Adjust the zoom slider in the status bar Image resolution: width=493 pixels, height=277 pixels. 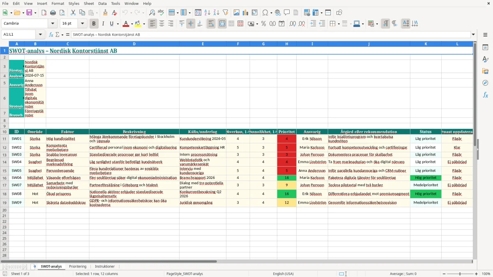click(460, 274)
